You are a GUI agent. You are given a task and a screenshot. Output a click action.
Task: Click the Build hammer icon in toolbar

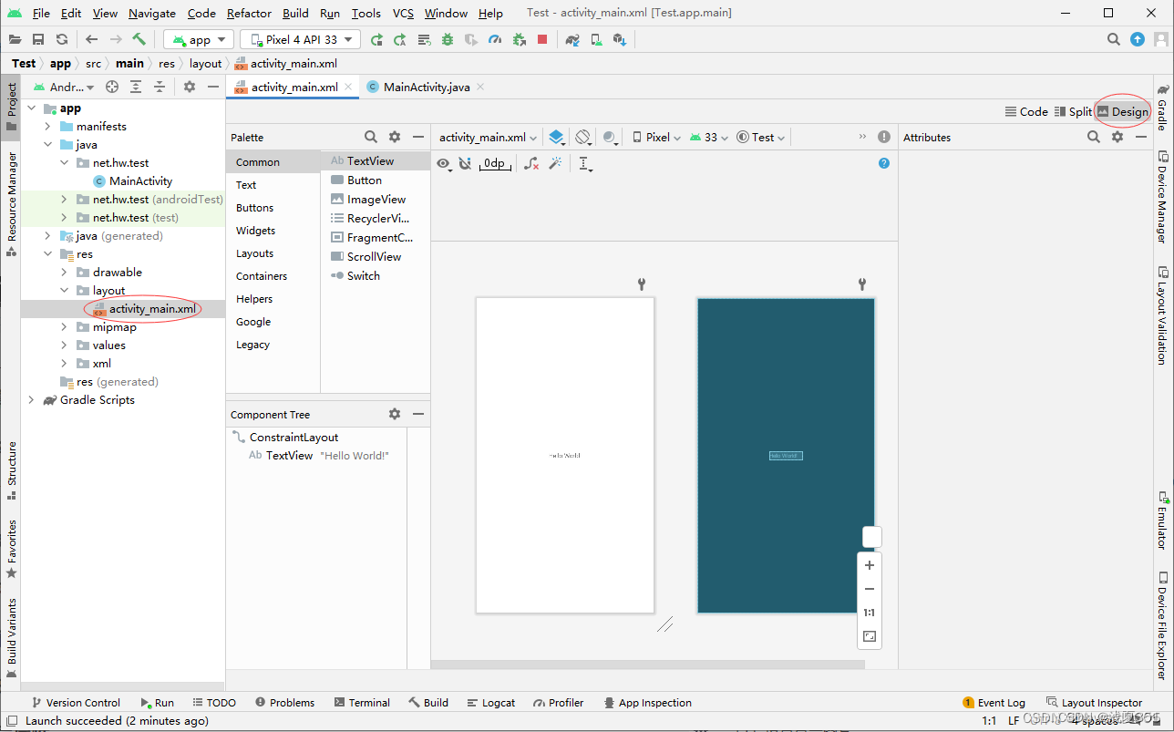(139, 39)
